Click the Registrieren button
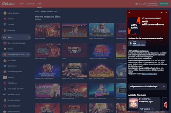Viewport: 171px width, 113px height. [x=152, y=4]
